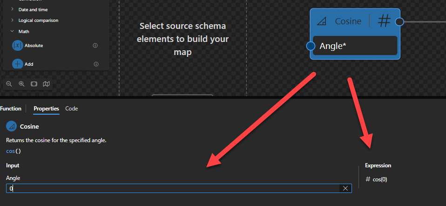Click the cos(0) expression text
This screenshot has height=206, width=446.
(380, 179)
